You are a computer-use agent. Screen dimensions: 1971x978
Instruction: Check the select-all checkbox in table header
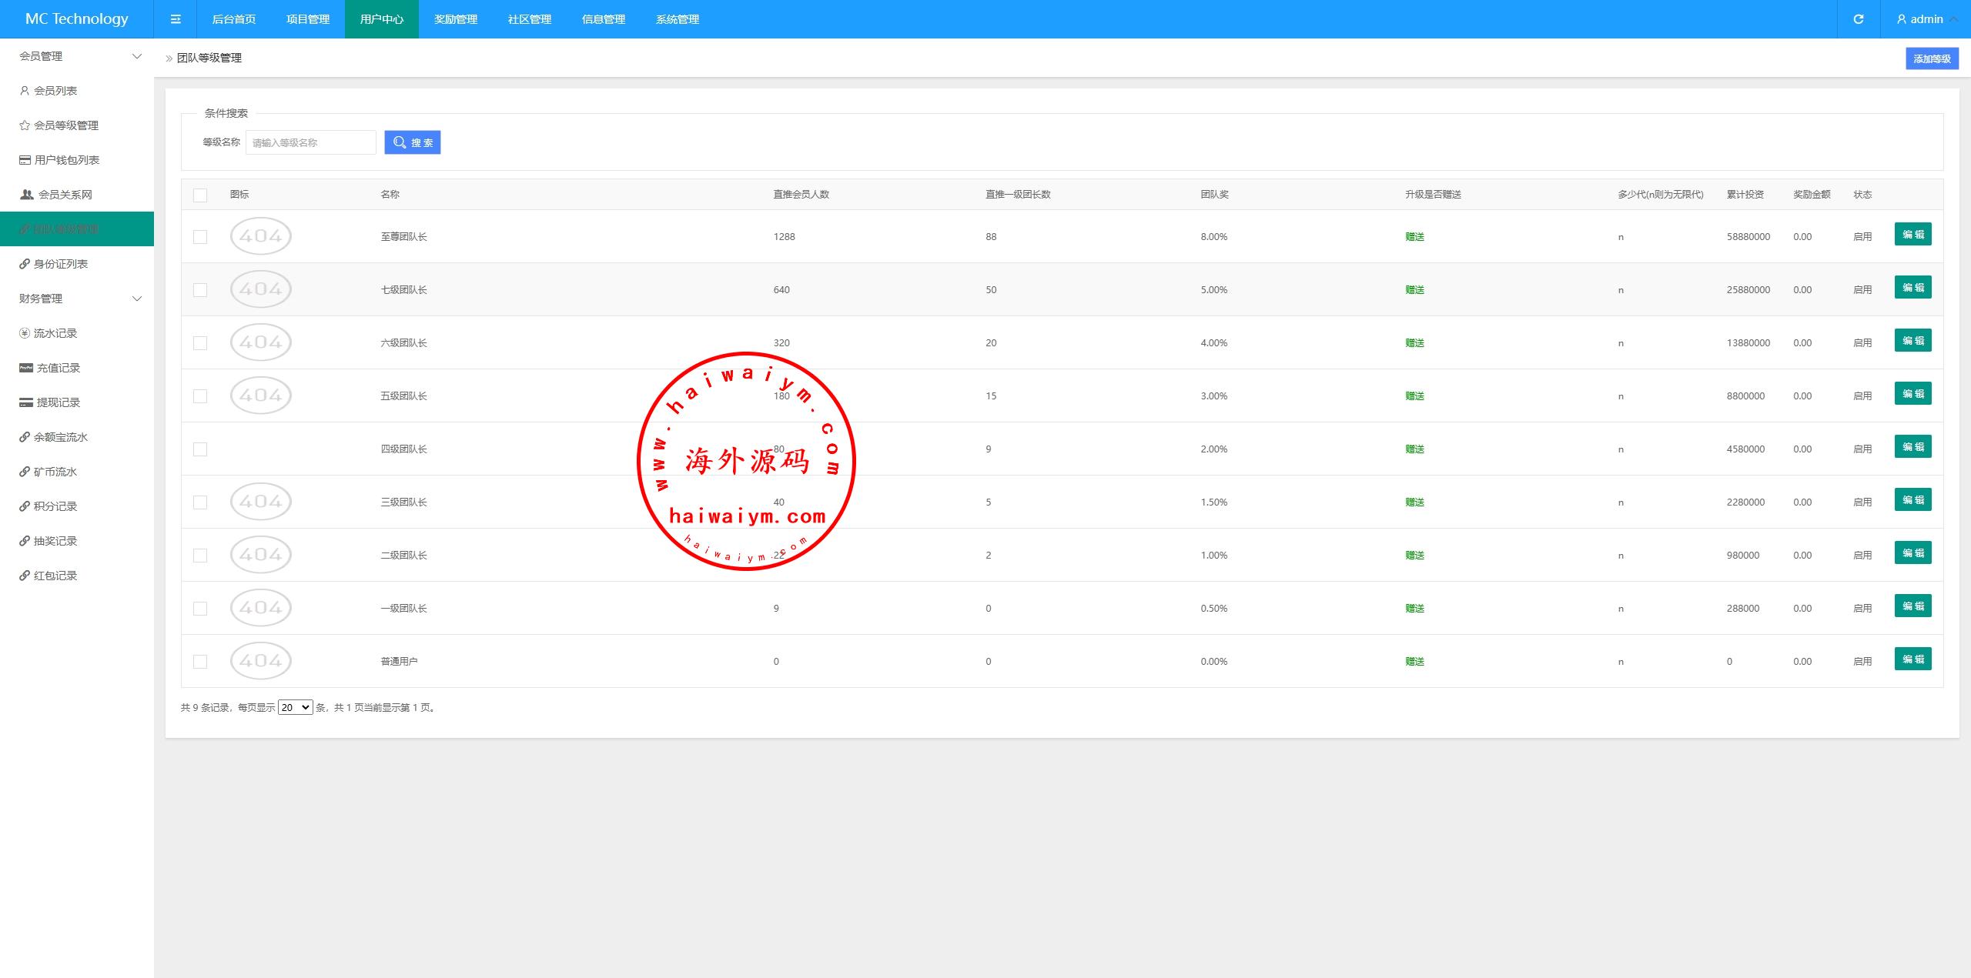pyautogui.click(x=200, y=195)
